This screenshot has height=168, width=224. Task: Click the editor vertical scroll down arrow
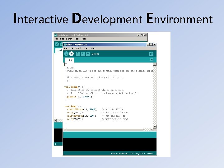click(155, 127)
